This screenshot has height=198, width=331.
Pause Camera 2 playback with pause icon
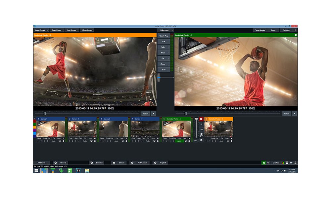click(x=95, y=138)
